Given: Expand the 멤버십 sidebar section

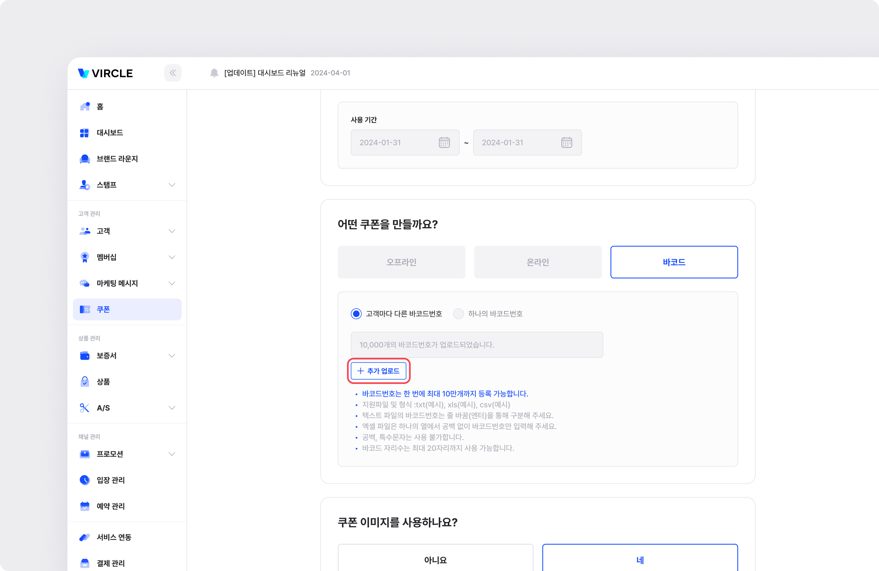Looking at the screenshot, I should [x=172, y=257].
